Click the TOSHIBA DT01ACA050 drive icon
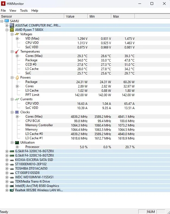Image resolution: width=170 pixels, height=214 pixels. point(12,169)
